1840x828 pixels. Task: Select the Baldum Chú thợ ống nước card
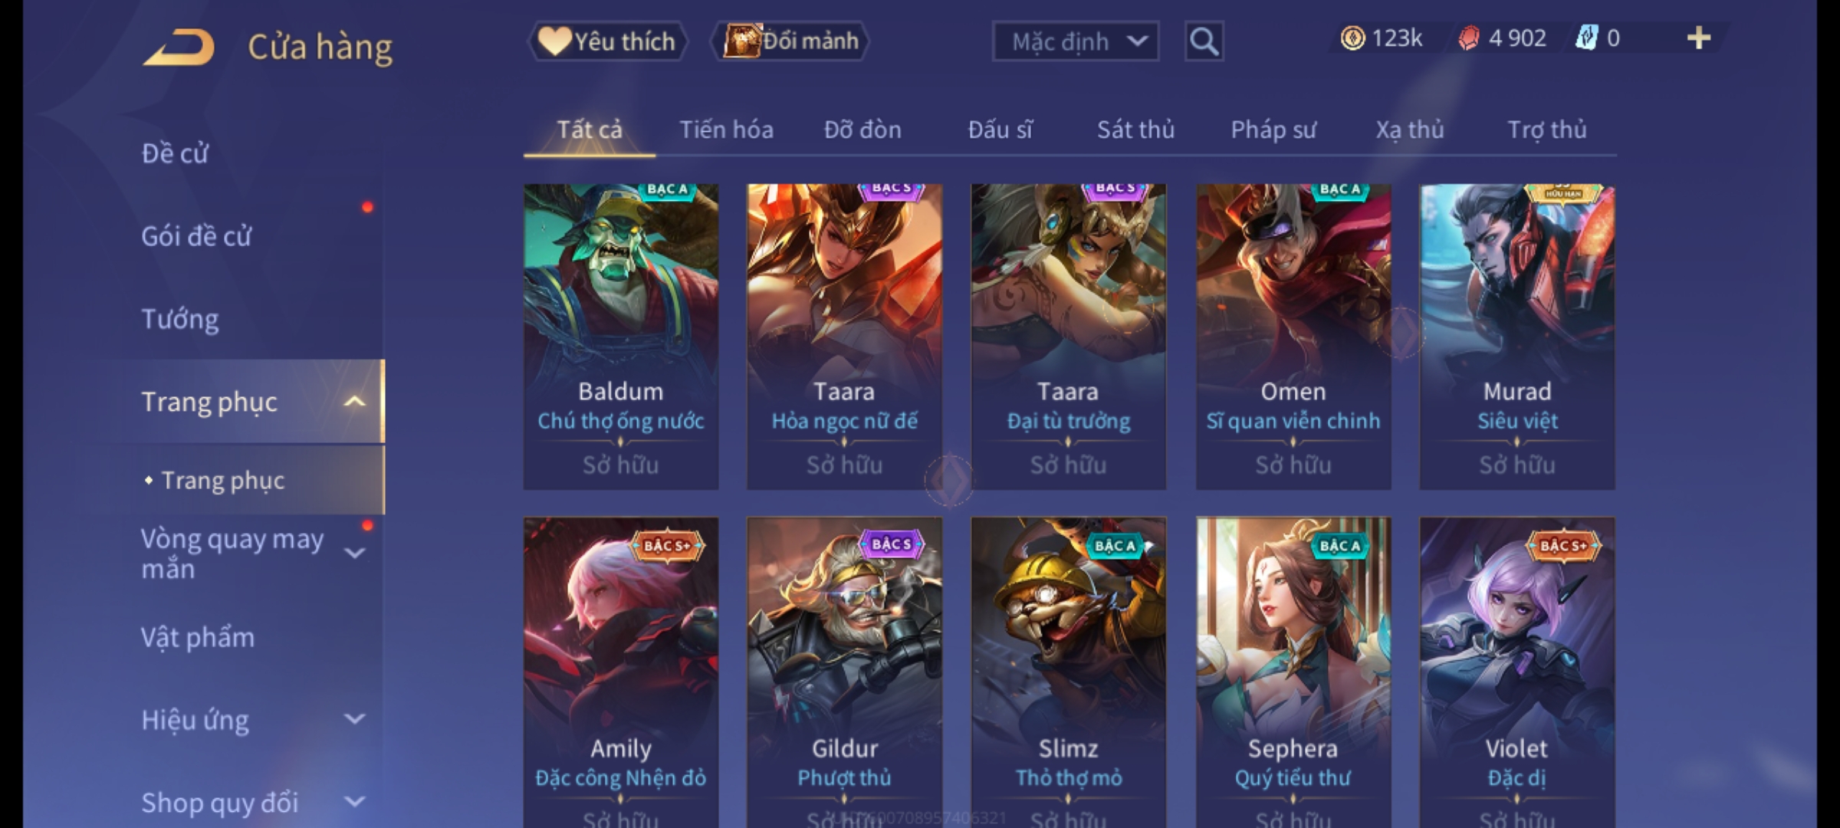click(x=621, y=337)
